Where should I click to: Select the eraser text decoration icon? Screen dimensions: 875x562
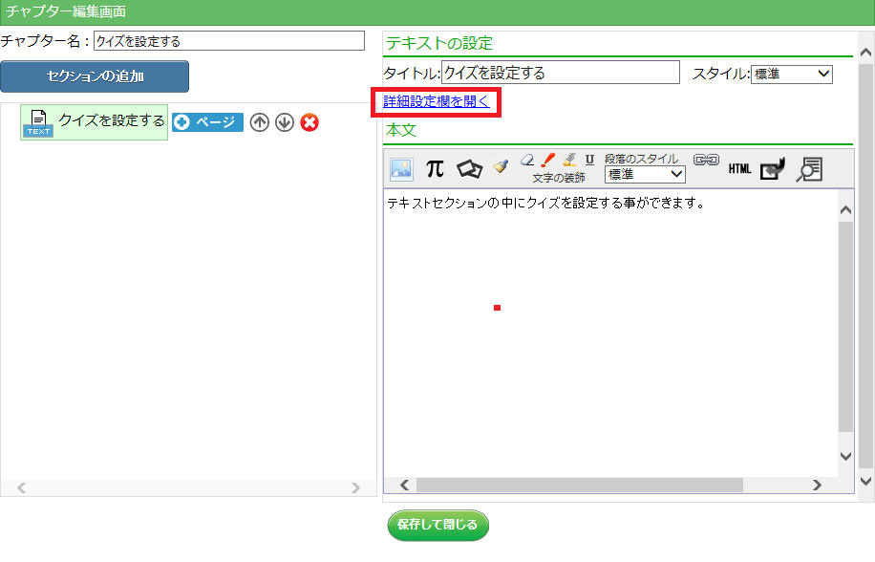(x=526, y=161)
